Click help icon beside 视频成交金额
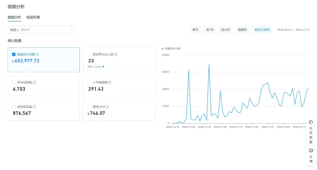317x170 pixels. coord(37,54)
